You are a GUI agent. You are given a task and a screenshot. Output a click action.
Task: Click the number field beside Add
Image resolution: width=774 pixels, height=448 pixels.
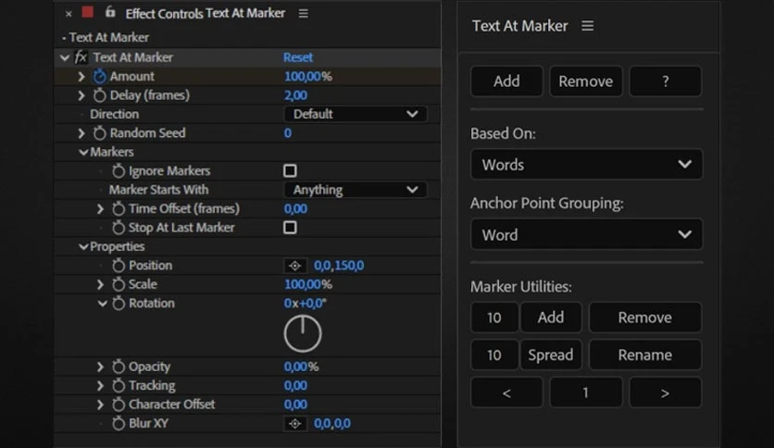click(494, 317)
